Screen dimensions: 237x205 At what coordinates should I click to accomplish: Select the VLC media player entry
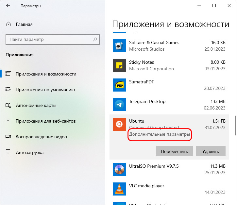(x=147, y=186)
